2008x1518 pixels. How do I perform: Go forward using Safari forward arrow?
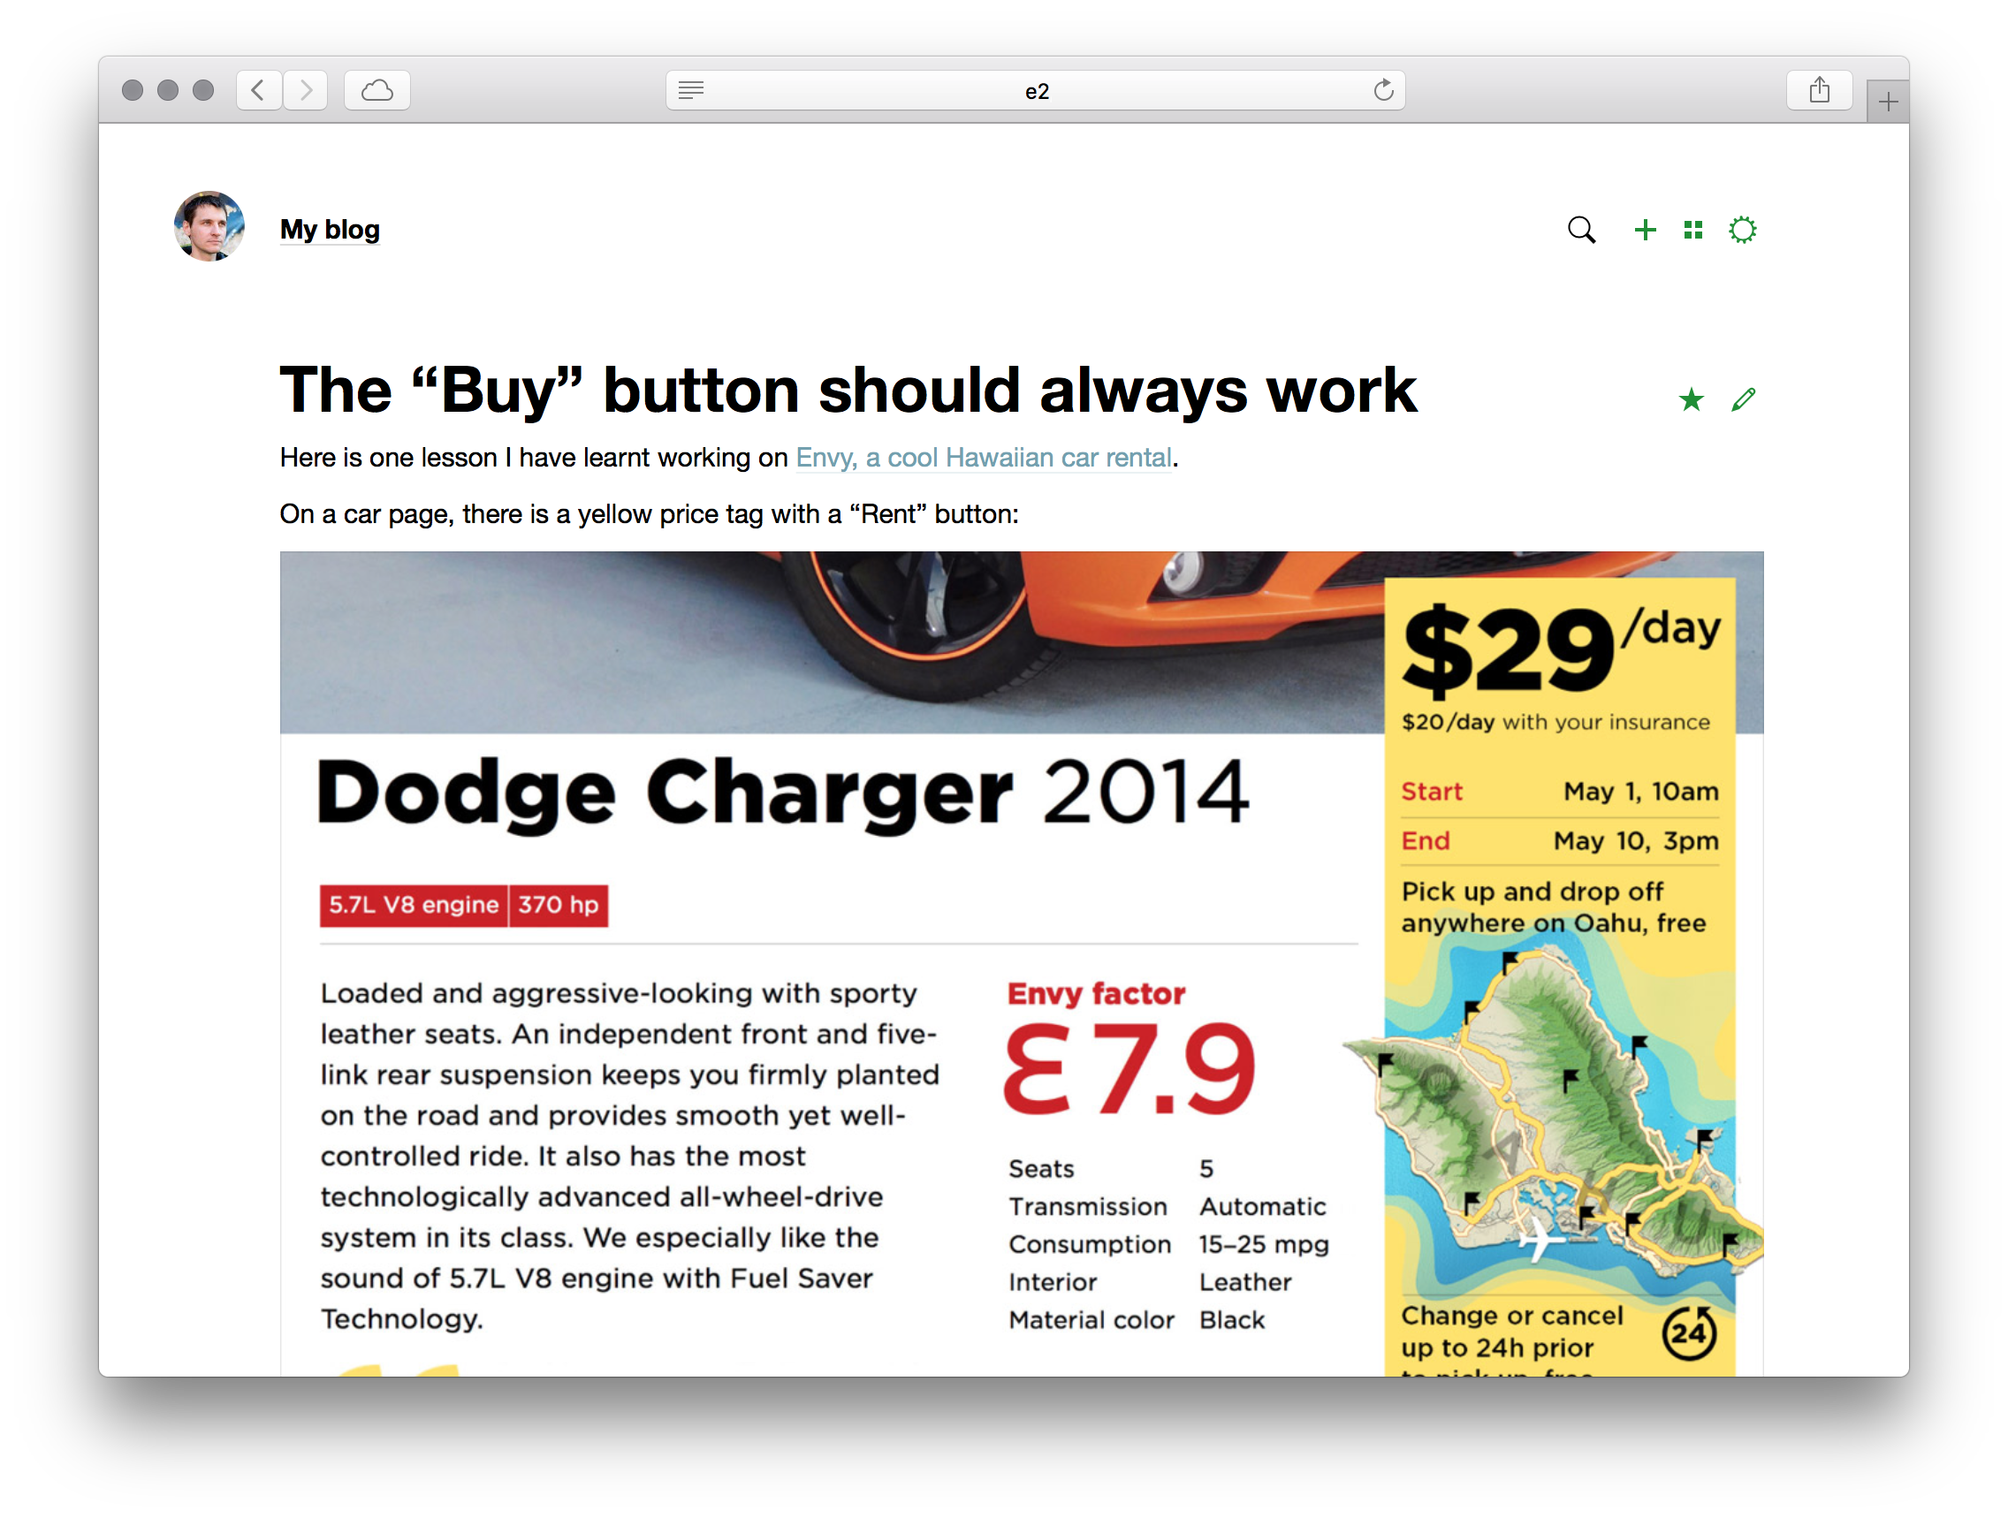(306, 90)
